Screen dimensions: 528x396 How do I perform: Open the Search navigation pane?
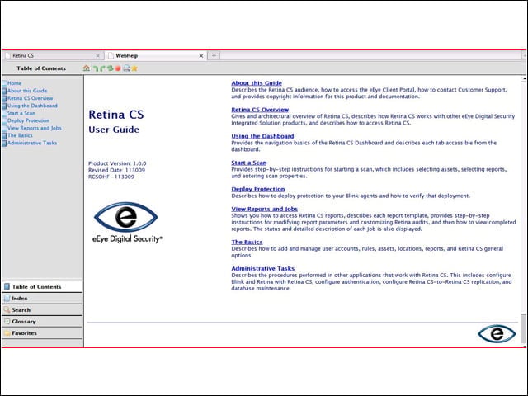click(42, 310)
